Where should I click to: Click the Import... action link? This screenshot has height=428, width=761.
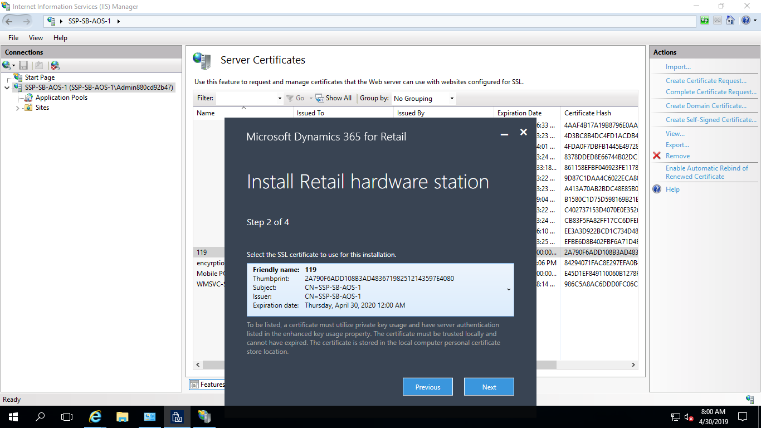678,67
